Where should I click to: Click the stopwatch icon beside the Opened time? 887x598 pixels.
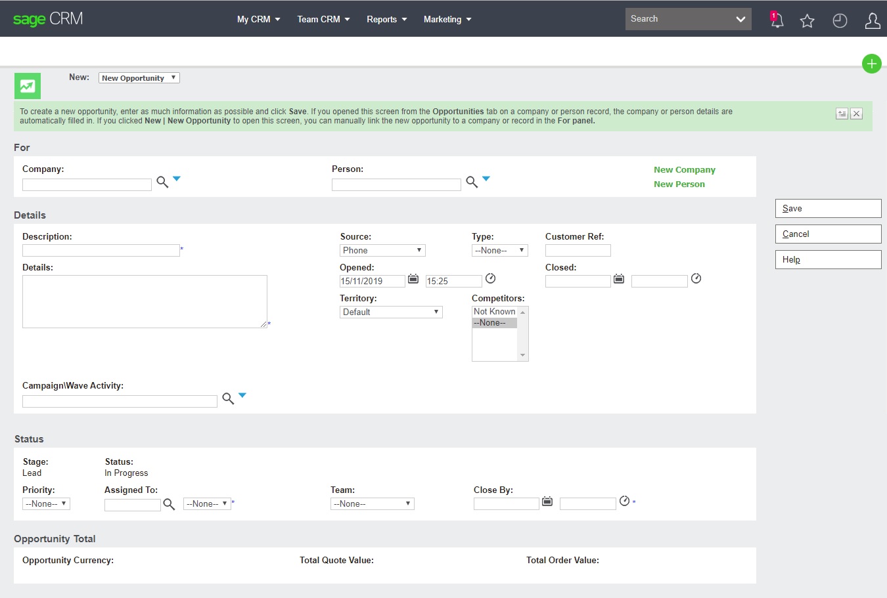click(490, 278)
